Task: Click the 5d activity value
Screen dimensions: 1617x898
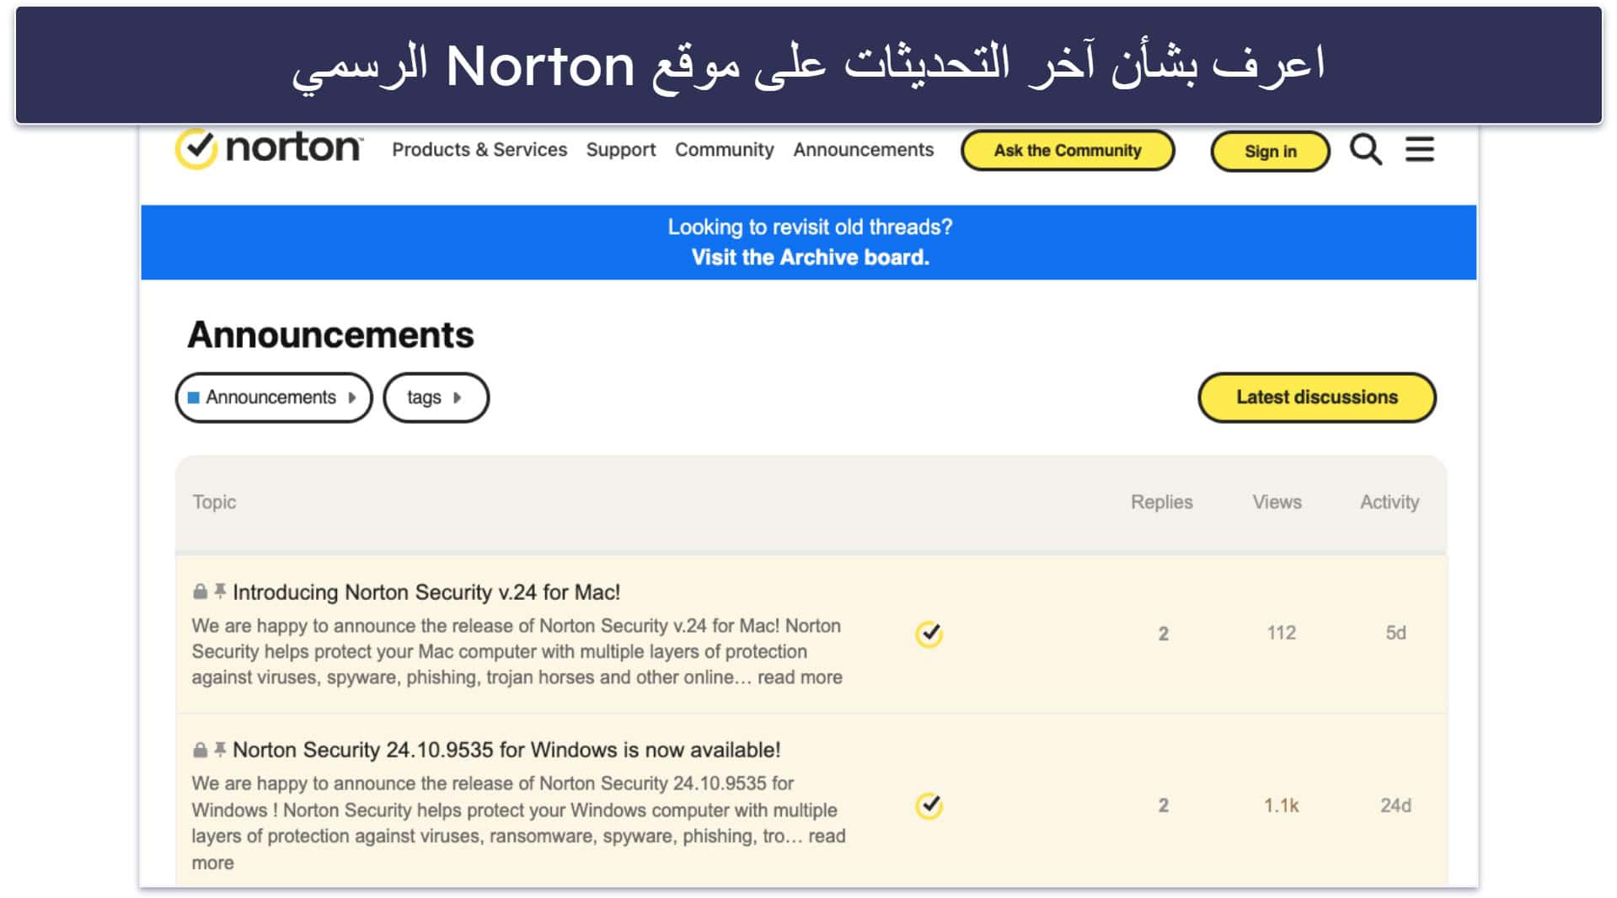Action: coord(1396,633)
